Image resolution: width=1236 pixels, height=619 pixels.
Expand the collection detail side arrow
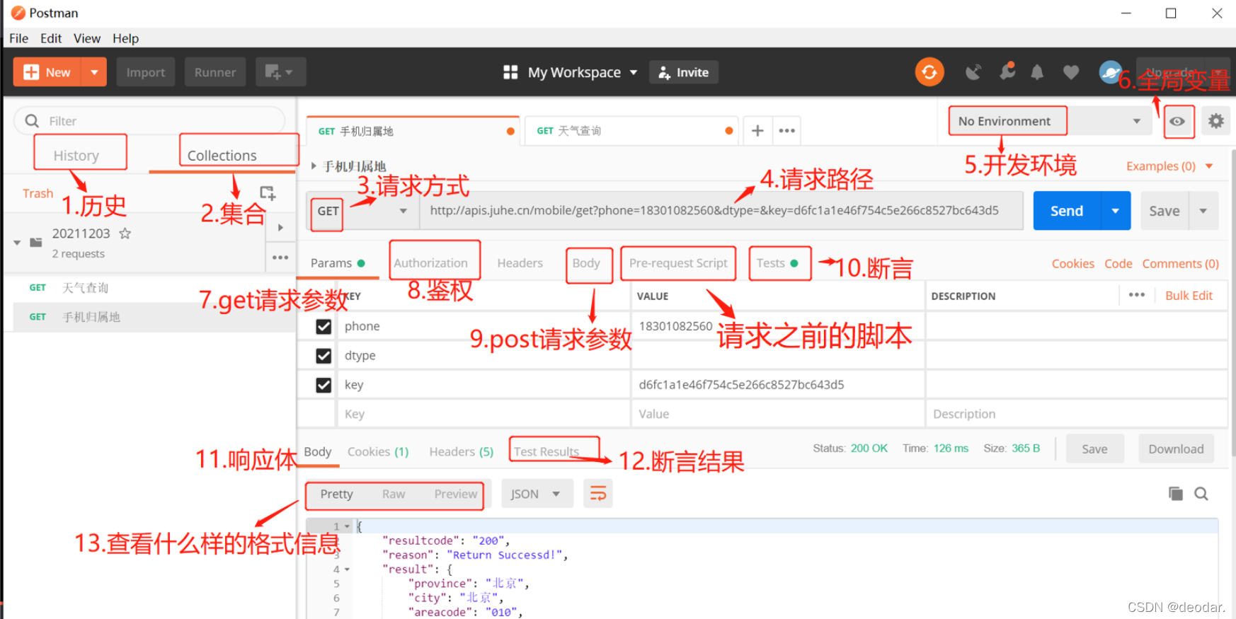pyautogui.click(x=281, y=227)
